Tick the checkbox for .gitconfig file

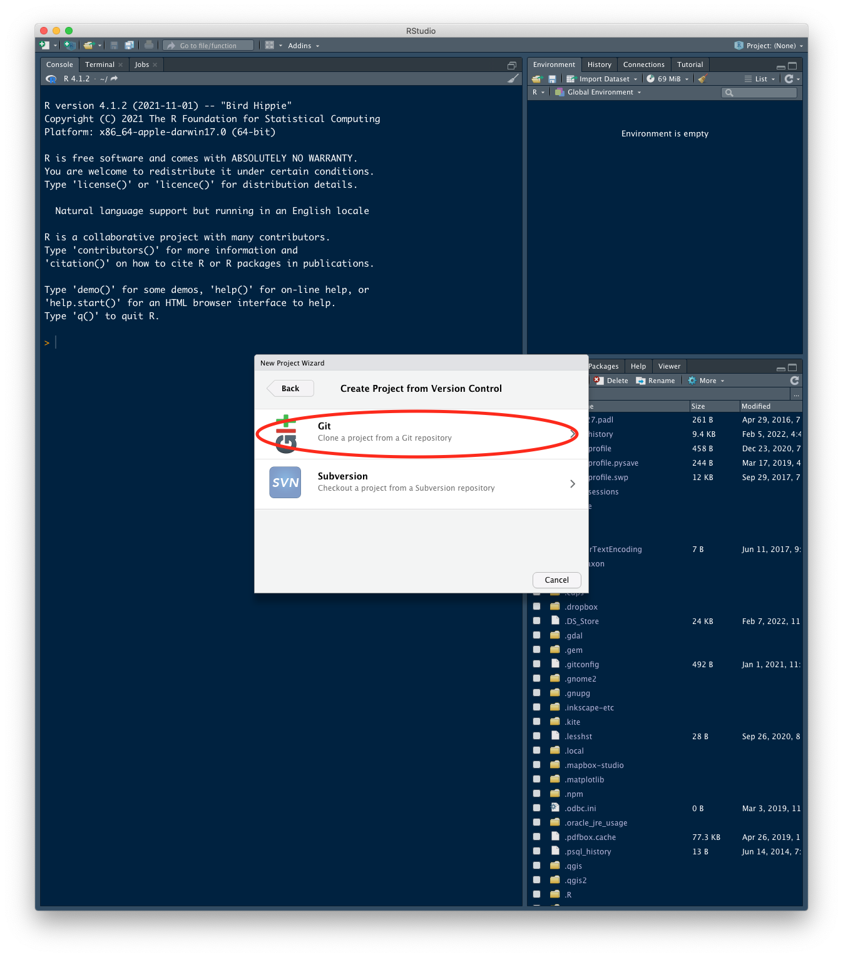[536, 664]
